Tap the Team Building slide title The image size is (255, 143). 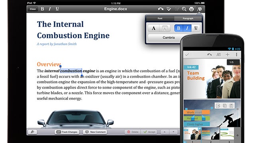[x=196, y=75]
